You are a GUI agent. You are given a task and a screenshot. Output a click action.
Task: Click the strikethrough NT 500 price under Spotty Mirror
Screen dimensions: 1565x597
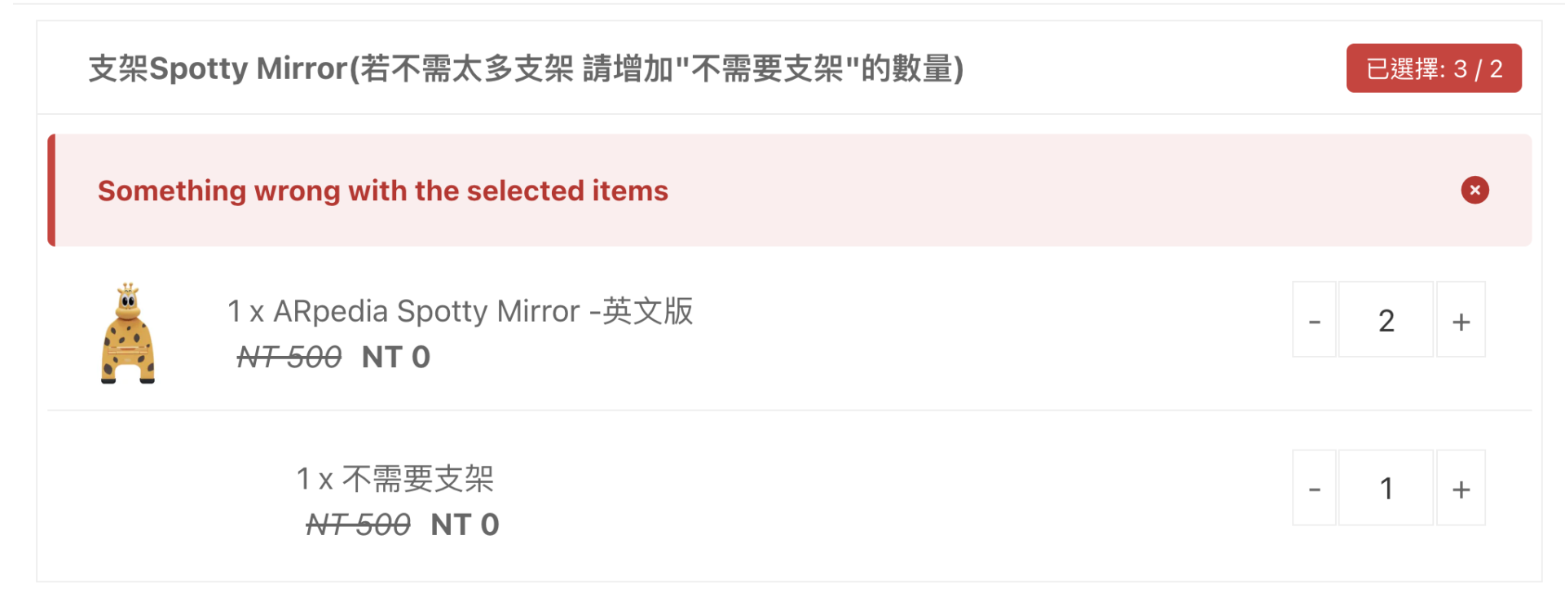[x=289, y=357]
